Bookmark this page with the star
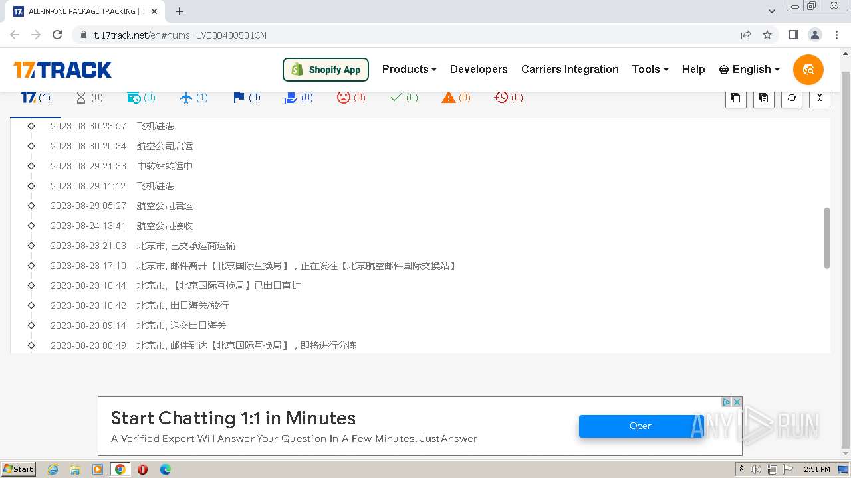851x478 pixels. click(x=767, y=35)
